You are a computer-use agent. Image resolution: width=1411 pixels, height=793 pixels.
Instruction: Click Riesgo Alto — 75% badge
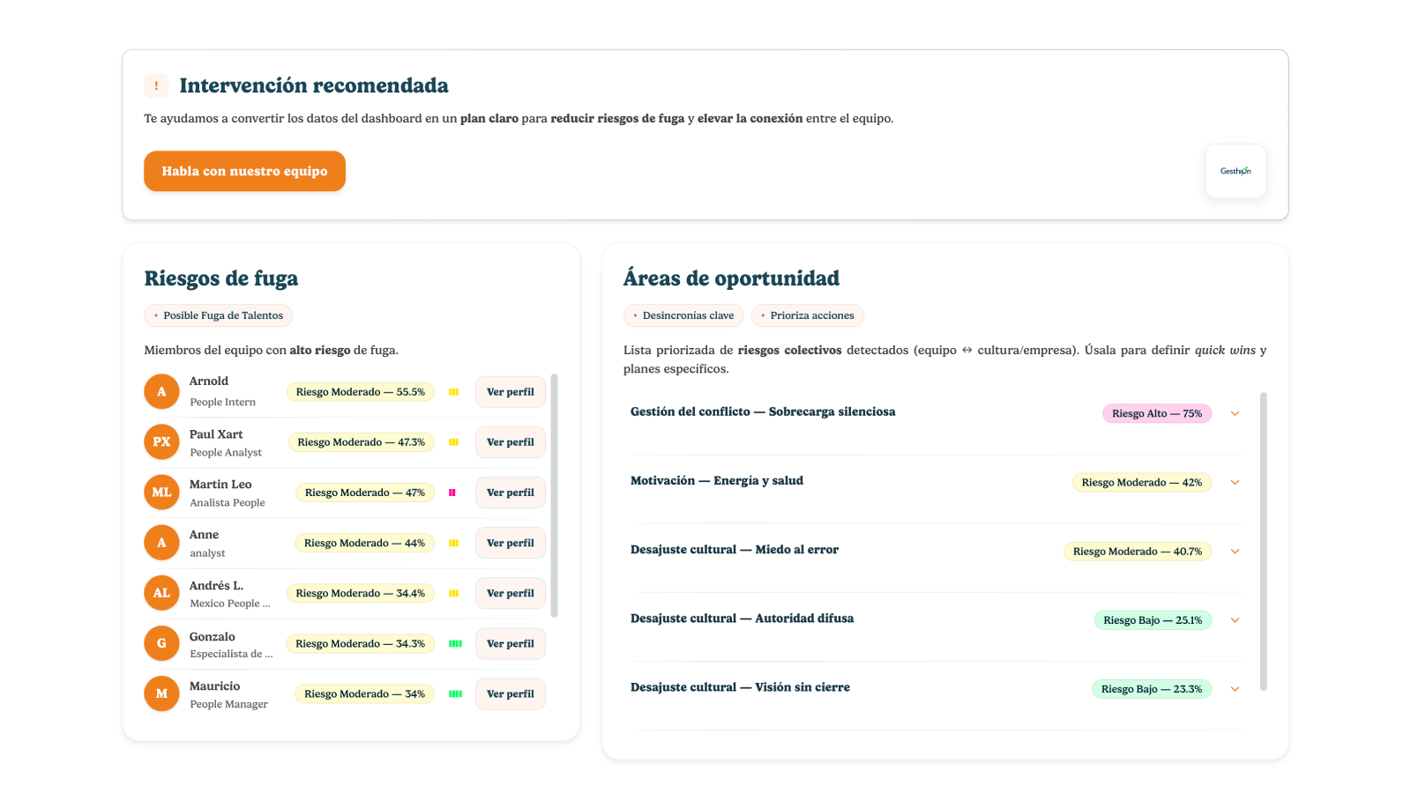[x=1156, y=413]
